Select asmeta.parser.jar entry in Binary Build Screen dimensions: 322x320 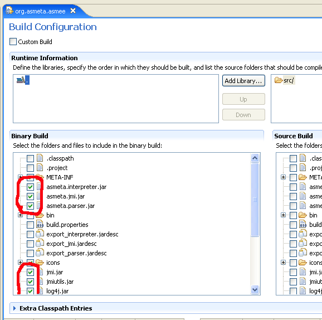tap(70, 206)
